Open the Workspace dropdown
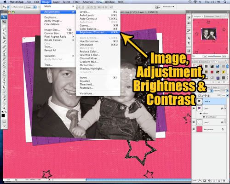Viewport: 230px width, 184px height. [168, 7]
